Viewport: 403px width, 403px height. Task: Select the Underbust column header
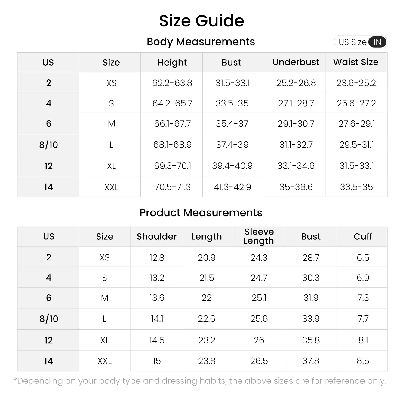point(296,62)
